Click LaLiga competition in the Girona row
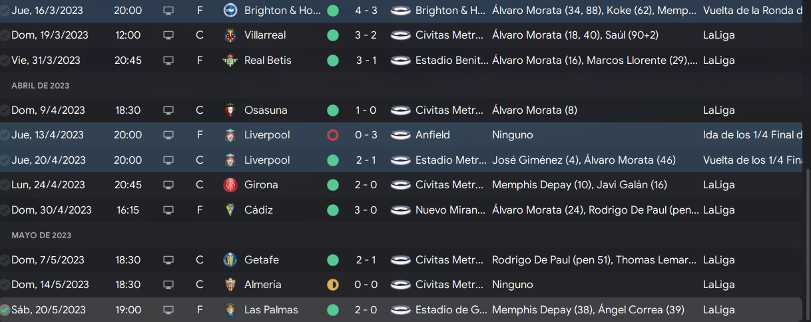The height and width of the screenshot is (322, 811). point(719,185)
